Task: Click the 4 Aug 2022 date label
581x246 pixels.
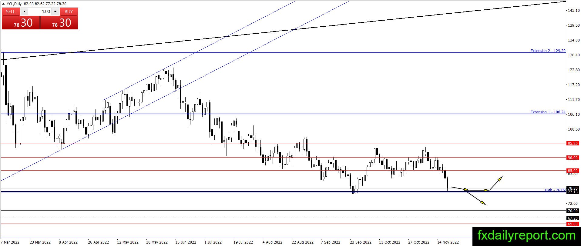Action: tap(272, 242)
